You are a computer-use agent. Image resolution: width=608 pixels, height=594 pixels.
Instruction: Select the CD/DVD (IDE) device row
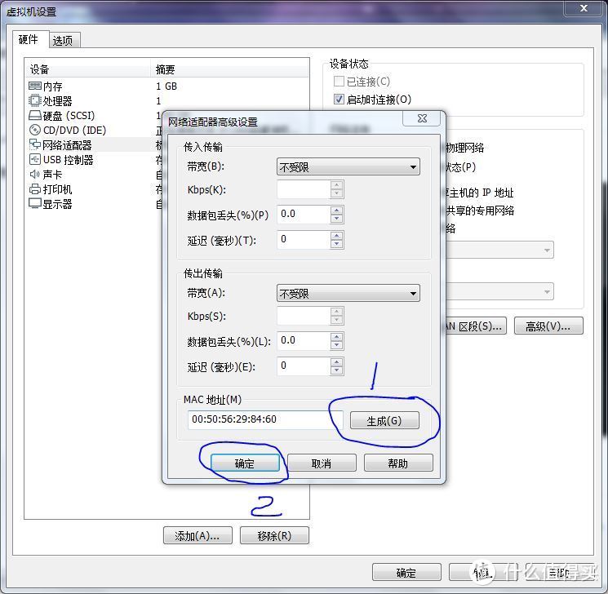coord(93,131)
